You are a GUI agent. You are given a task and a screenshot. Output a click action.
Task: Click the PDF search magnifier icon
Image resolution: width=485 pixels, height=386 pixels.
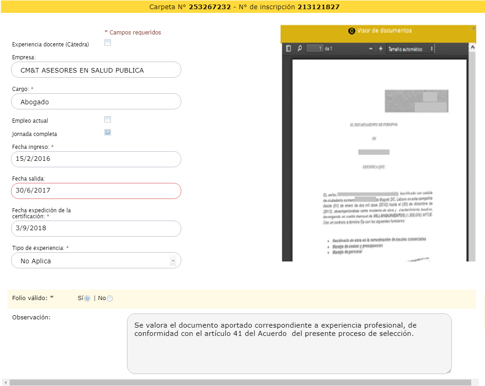[x=300, y=49]
